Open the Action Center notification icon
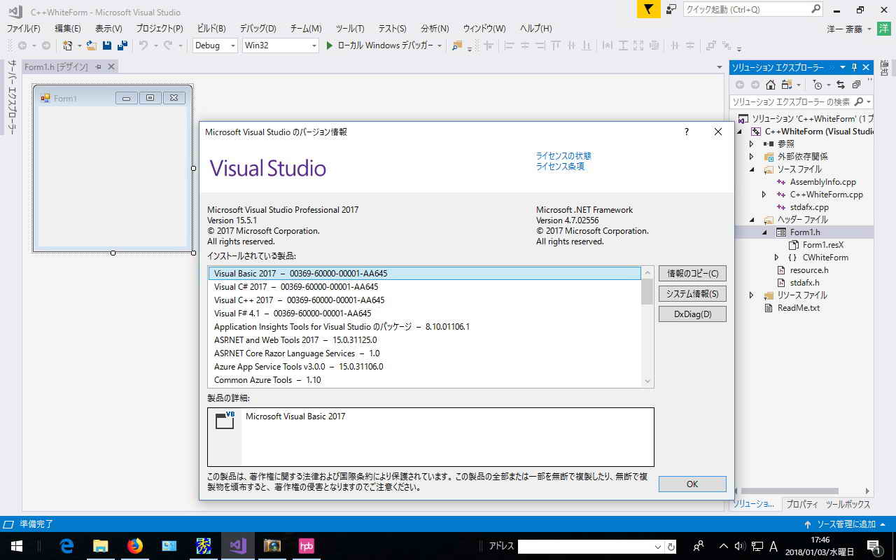This screenshot has width=896, height=560. 874,546
